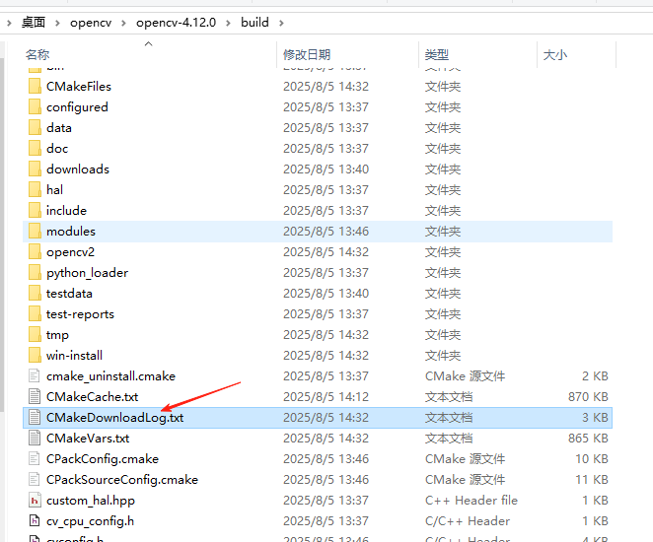The image size is (653, 542).
Task: Select the hal folder icon
Action: coord(35,189)
